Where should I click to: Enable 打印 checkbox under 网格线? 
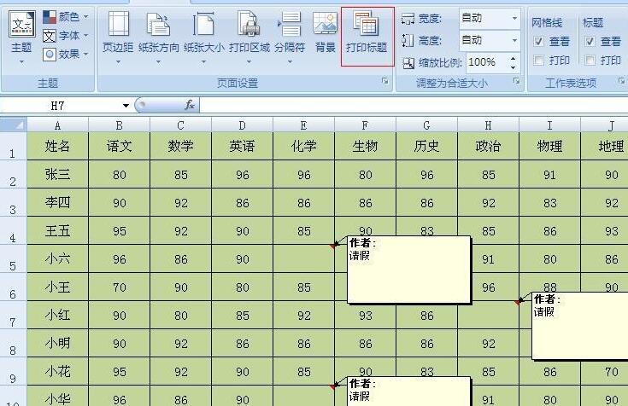pos(538,61)
